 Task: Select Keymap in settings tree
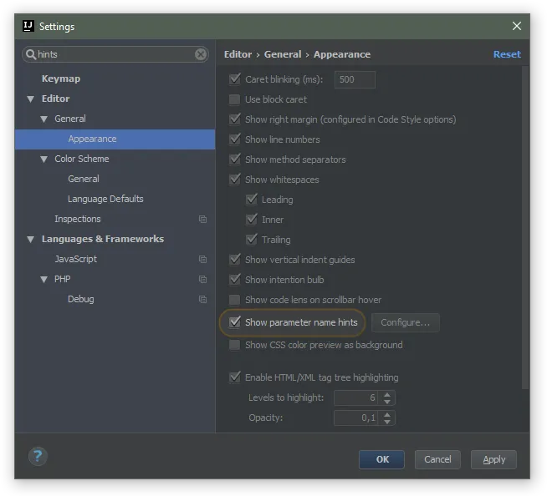[x=61, y=78]
